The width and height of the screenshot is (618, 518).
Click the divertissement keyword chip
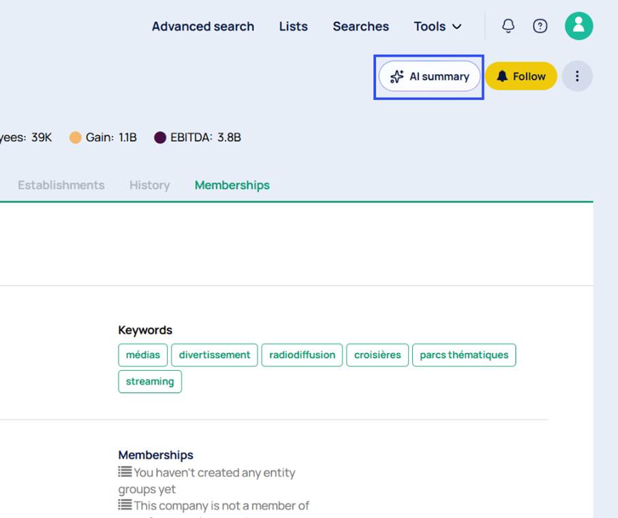pyautogui.click(x=214, y=355)
